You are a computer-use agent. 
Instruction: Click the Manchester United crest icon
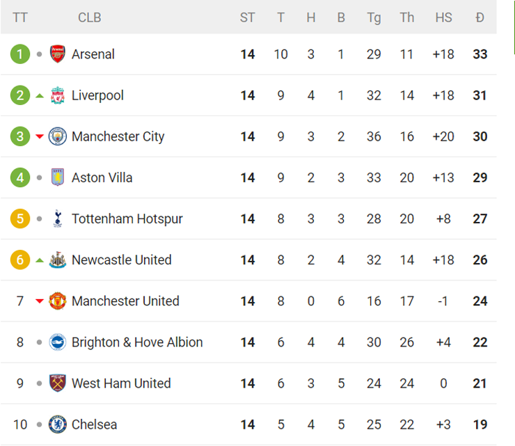tap(58, 301)
